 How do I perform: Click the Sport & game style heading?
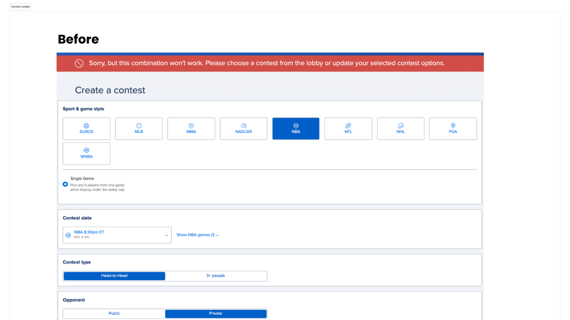point(83,109)
